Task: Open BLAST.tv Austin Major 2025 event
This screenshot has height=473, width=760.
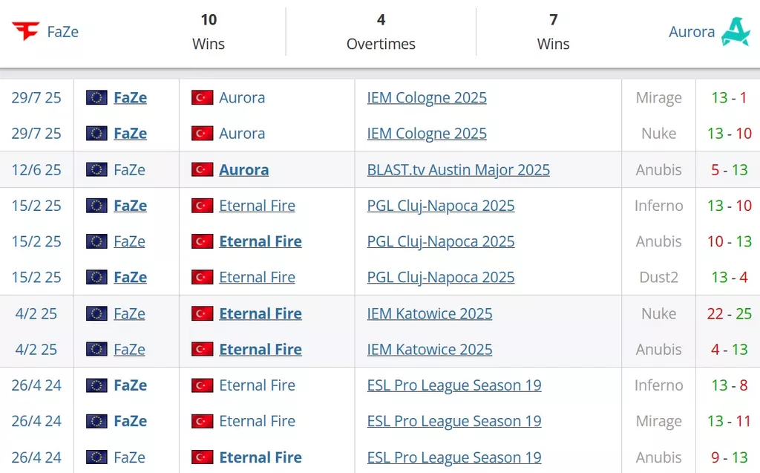Action: 458,170
